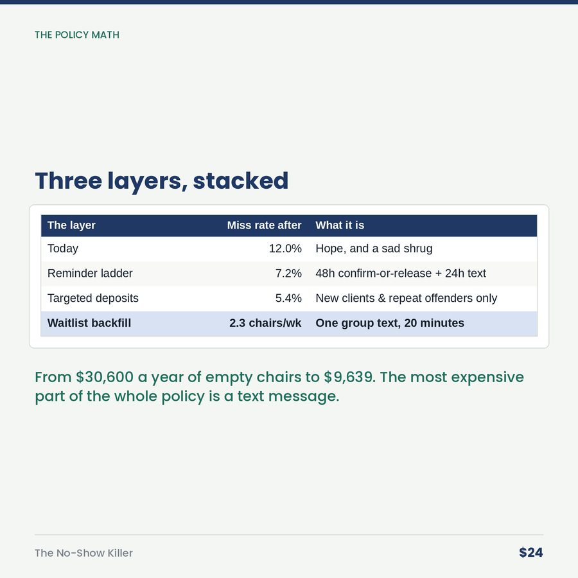578x578 pixels.
Task: Select the 'Today' row label
Action: coord(63,249)
